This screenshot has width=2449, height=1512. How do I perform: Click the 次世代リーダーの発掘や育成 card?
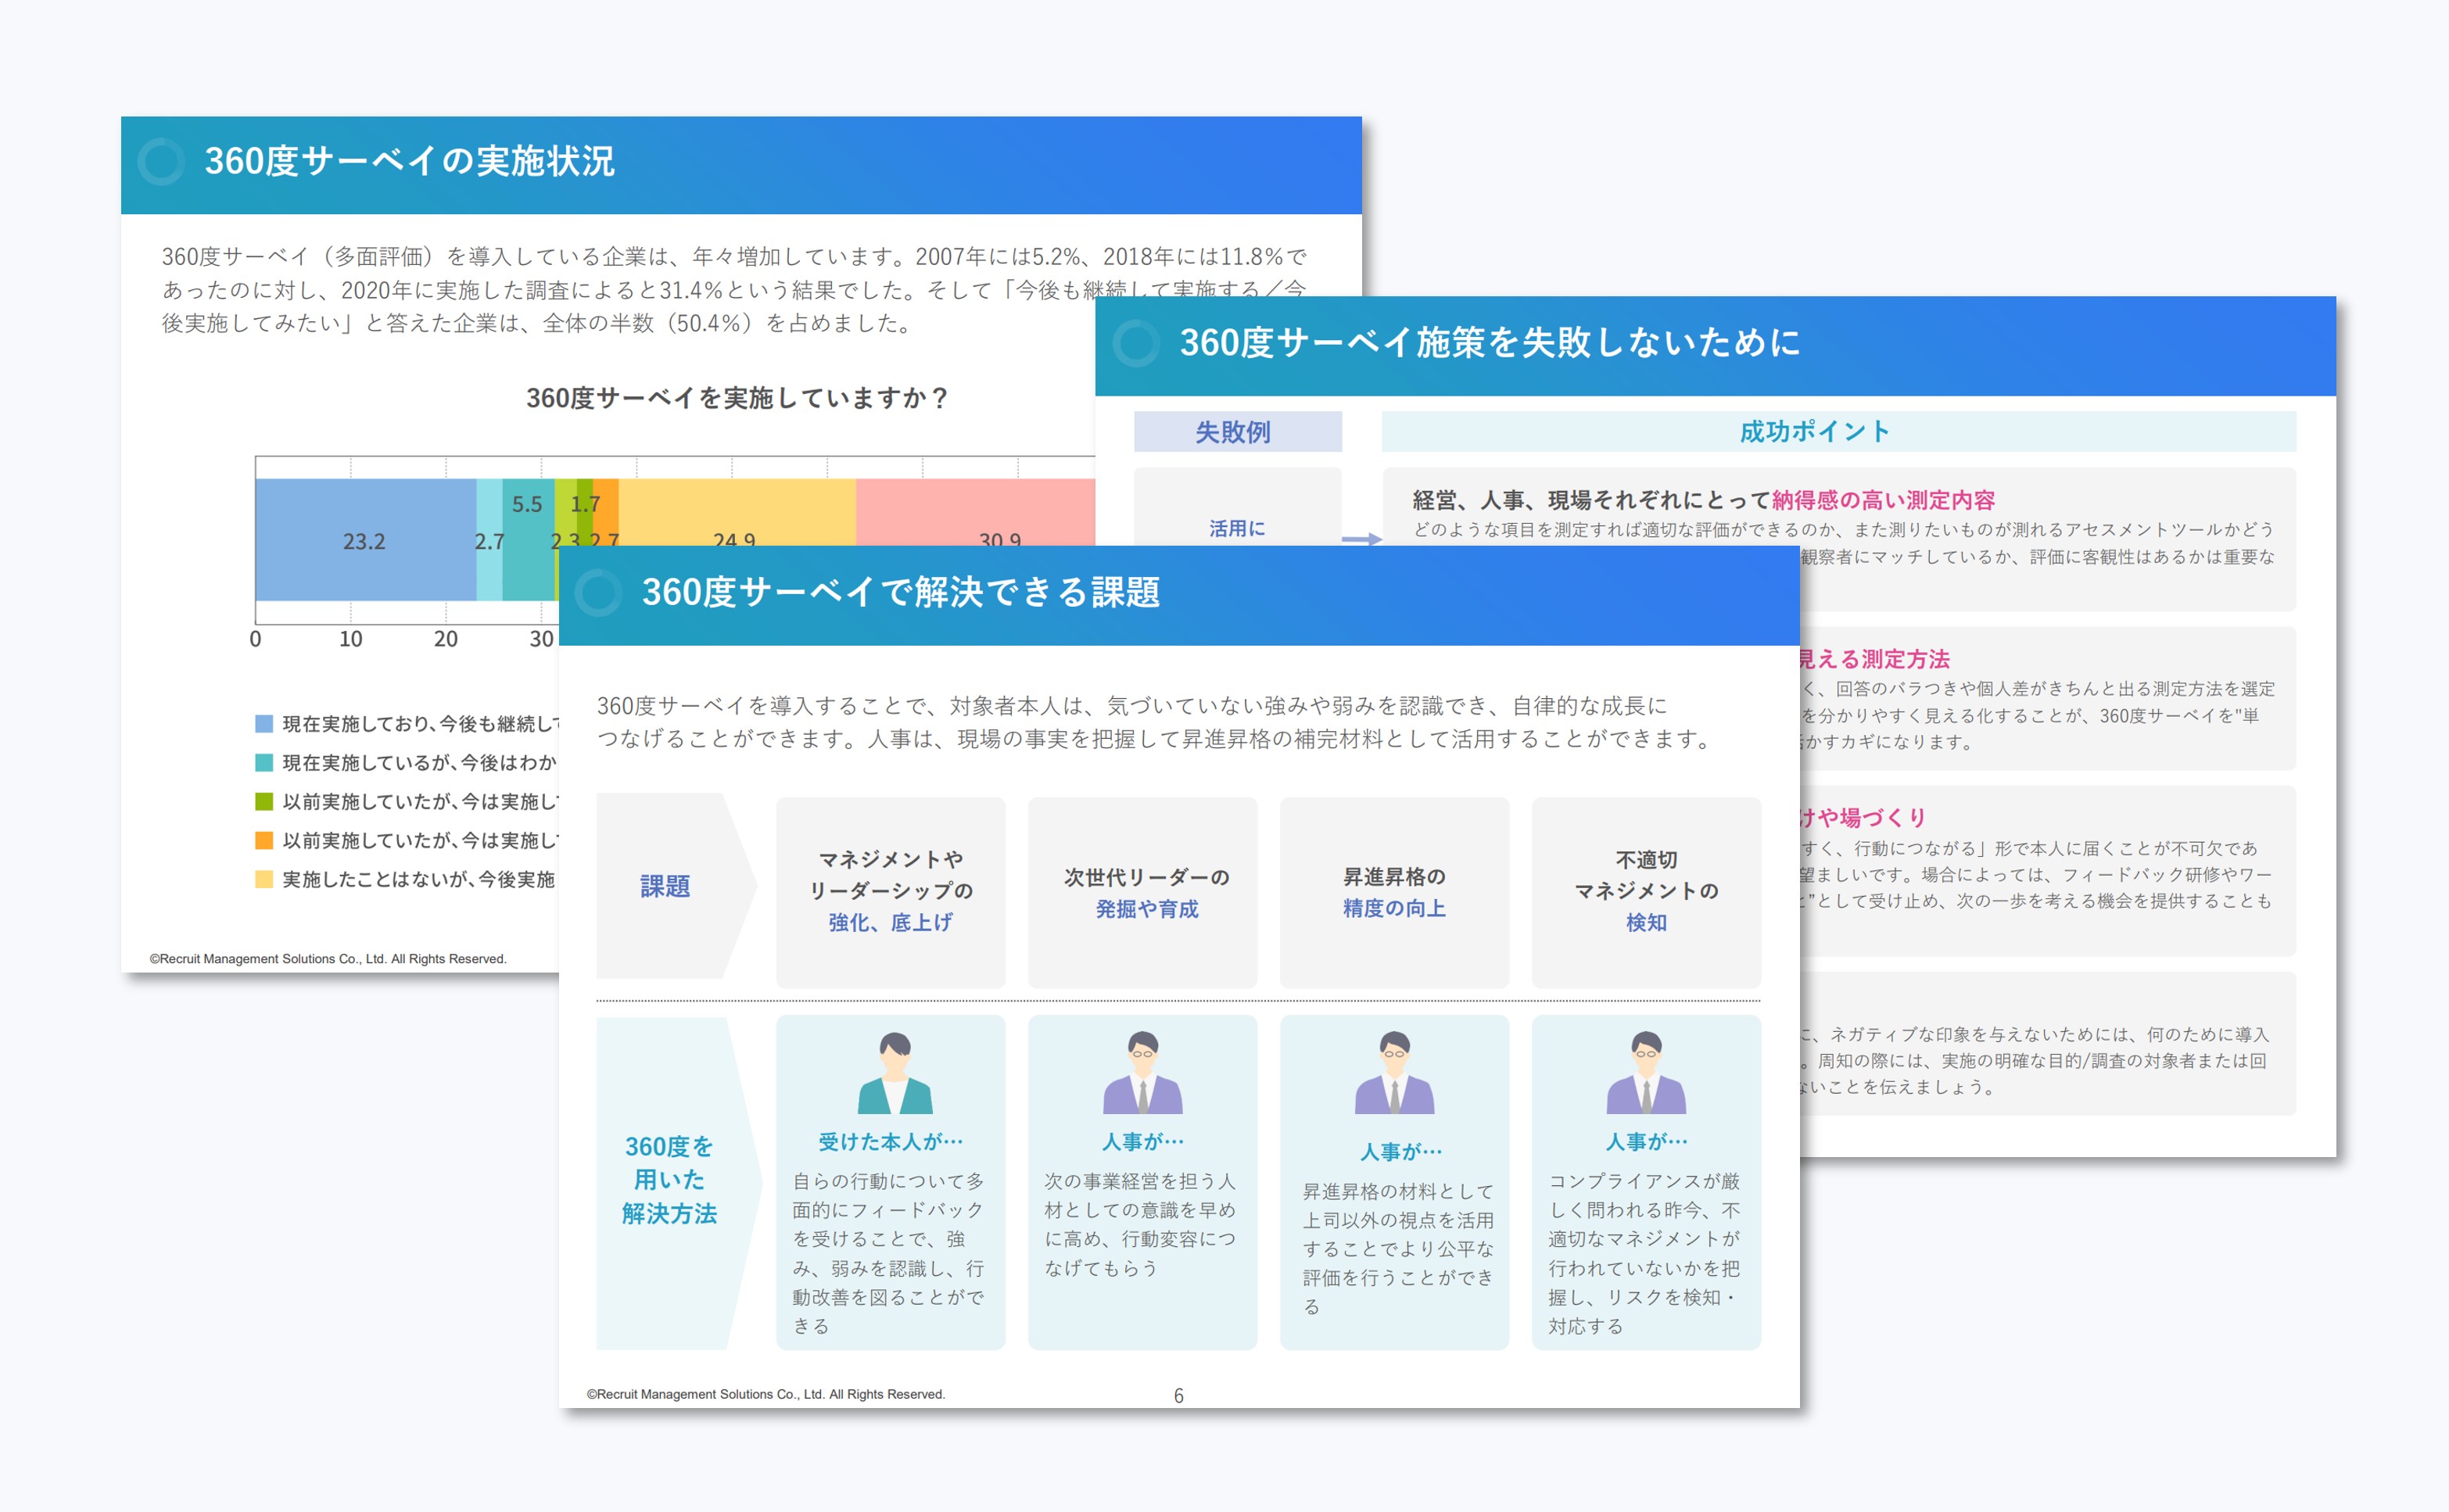pos(1142,891)
